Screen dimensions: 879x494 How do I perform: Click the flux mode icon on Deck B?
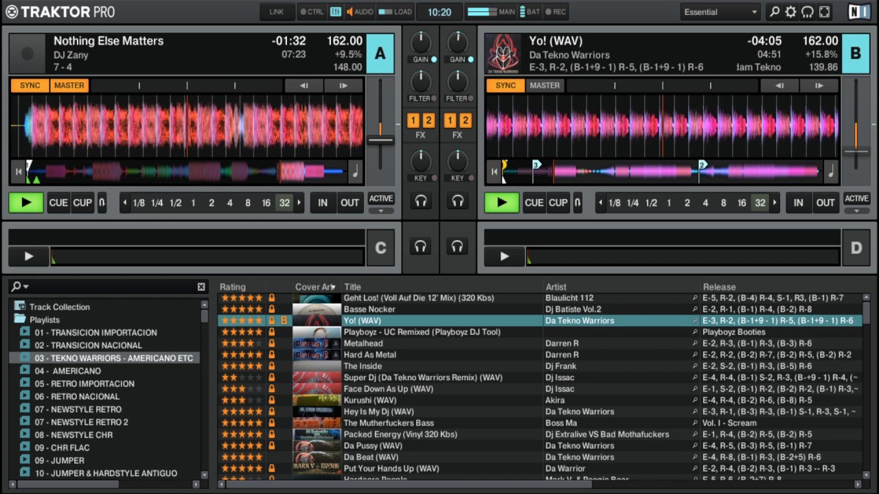[578, 202]
